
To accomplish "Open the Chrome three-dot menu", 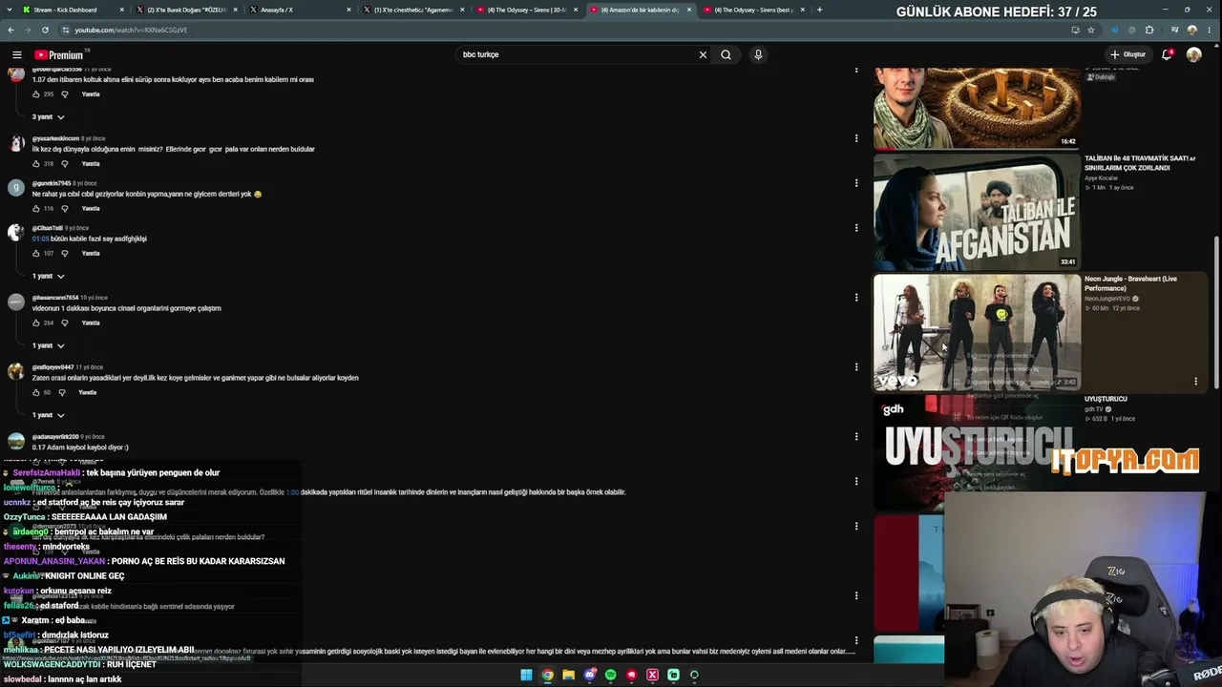I will click(x=1210, y=30).
